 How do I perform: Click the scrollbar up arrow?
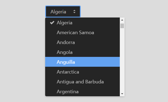[x=122, y=20]
